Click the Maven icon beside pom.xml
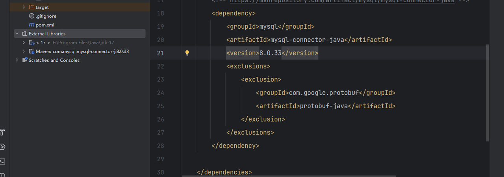The image size is (504, 177). coord(31,25)
